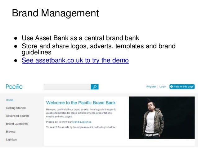Open Brand Guidelines sidebar item
This screenshot has width=198, height=148.
17,124
